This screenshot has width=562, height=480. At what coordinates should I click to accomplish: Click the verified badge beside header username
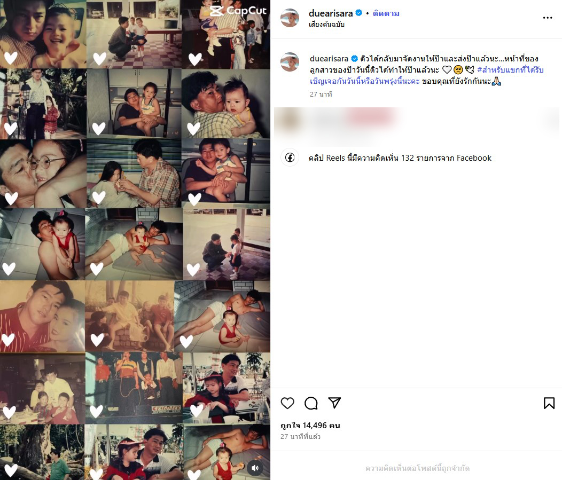click(358, 13)
